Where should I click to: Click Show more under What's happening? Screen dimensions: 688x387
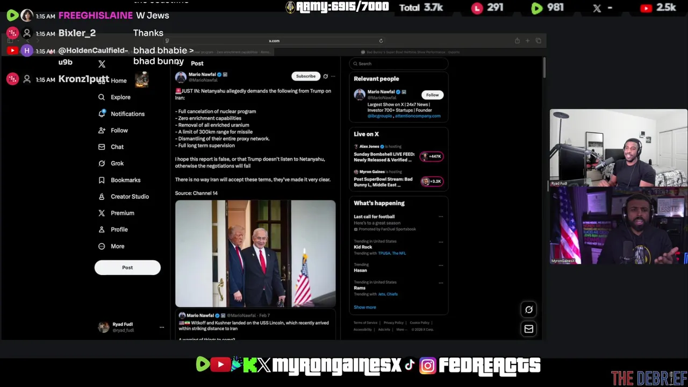365,307
